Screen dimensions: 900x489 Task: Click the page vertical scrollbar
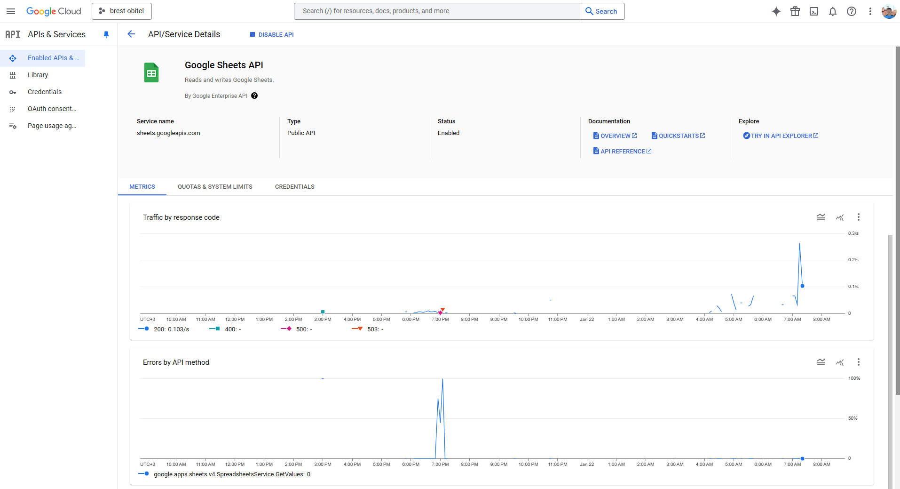click(x=897, y=220)
